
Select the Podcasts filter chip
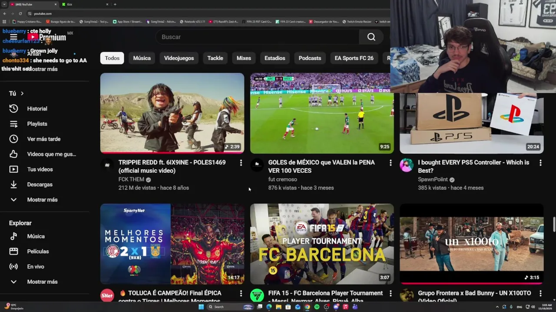tap(310, 58)
